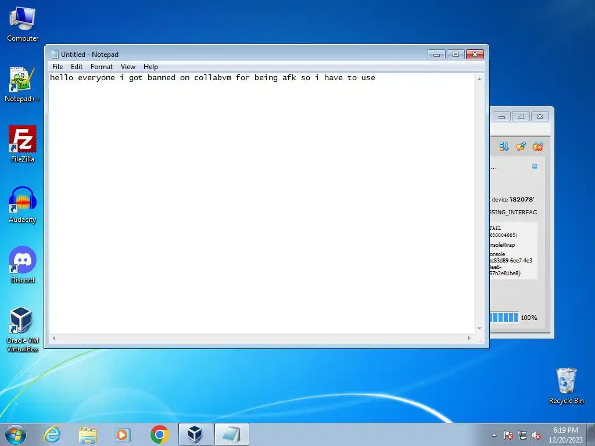
Task: Click Notepad vertical scrollbar up arrow
Action: click(479, 79)
